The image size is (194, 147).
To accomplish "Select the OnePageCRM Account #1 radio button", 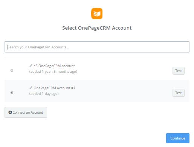I will click(12, 93).
